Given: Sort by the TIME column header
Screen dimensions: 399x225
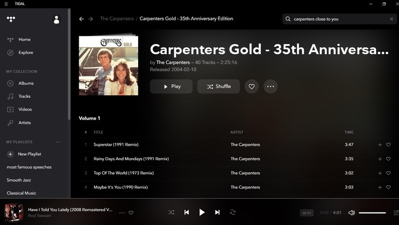Looking at the screenshot, I should click(x=349, y=132).
